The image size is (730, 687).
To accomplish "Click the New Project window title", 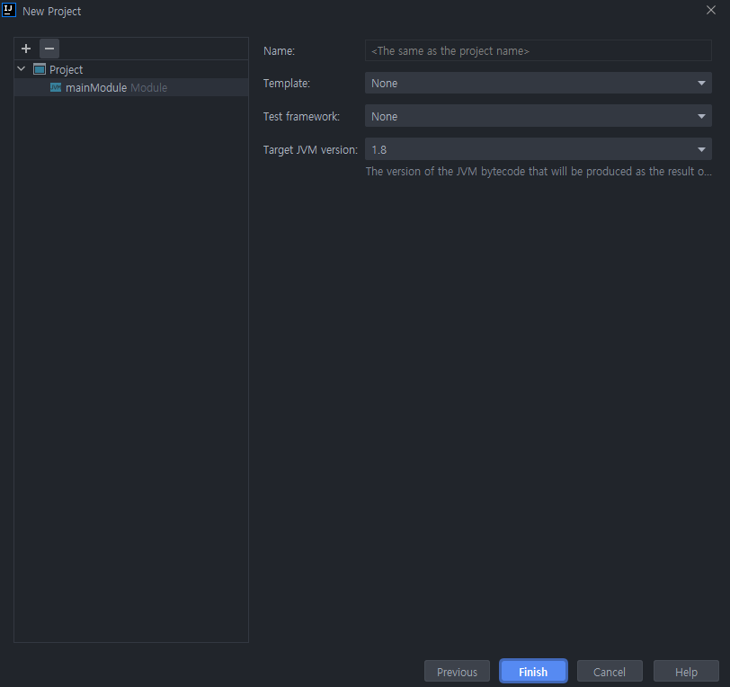I will pyautogui.click(x=51, y=11).
